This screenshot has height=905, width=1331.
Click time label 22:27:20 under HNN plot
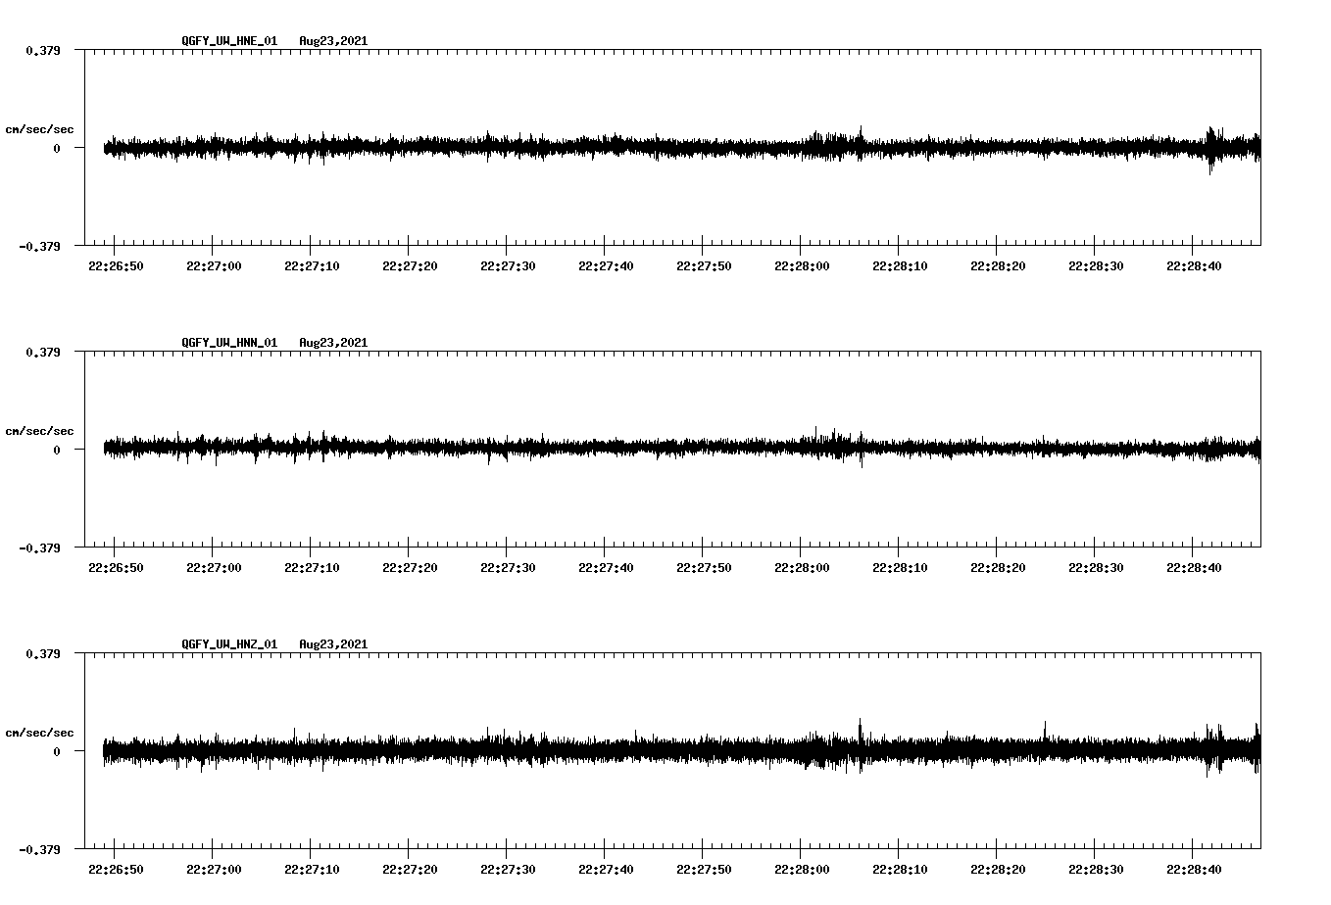(x=410, y=568)
